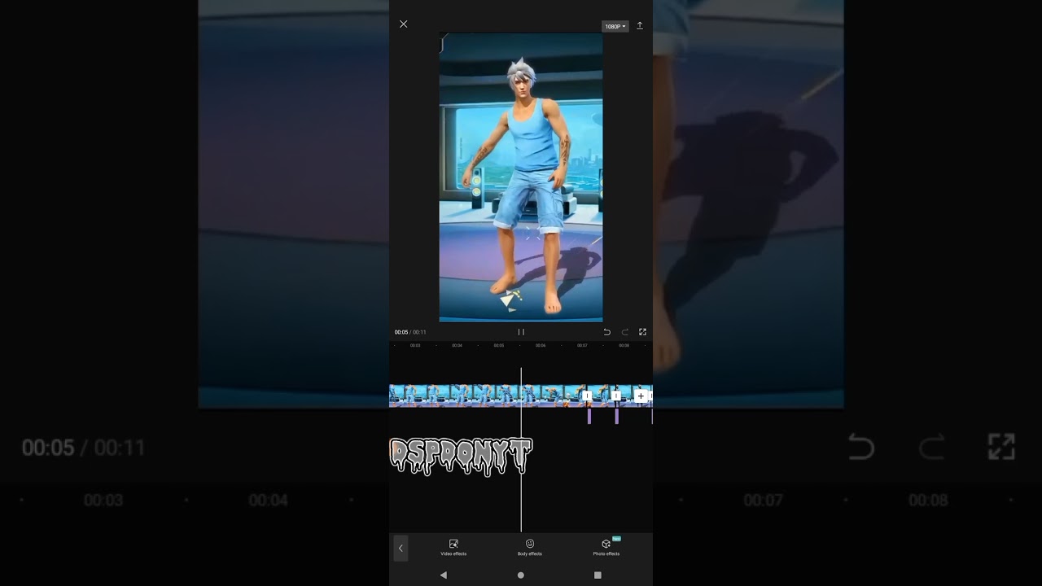The image size is (1042, 586).
Task: Click the 00:05 current time readout
Action: (401, 332)
